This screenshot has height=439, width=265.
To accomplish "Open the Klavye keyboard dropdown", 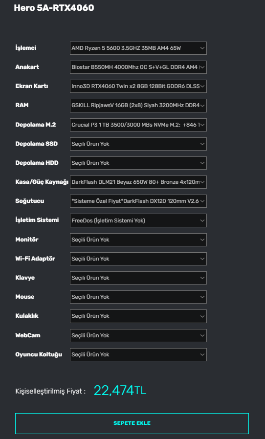I will point(138,278).
